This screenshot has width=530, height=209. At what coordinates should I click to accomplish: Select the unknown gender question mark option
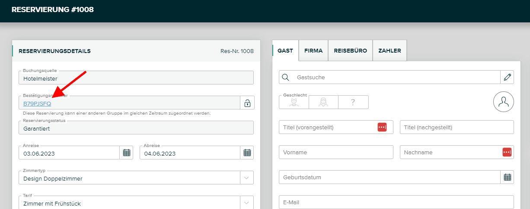tap(353, 102)
